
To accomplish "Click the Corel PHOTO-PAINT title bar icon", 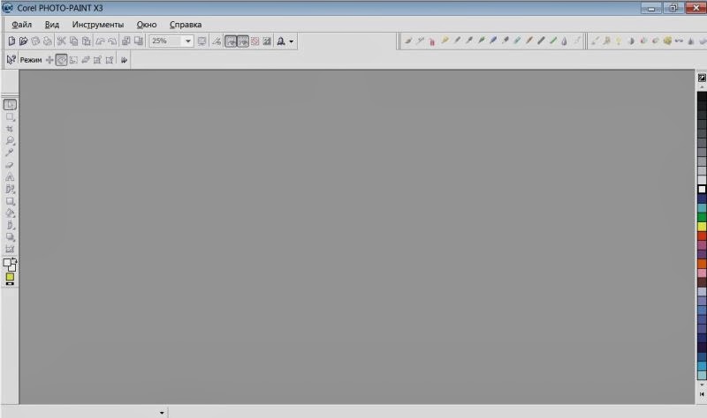I will [7, 8].
